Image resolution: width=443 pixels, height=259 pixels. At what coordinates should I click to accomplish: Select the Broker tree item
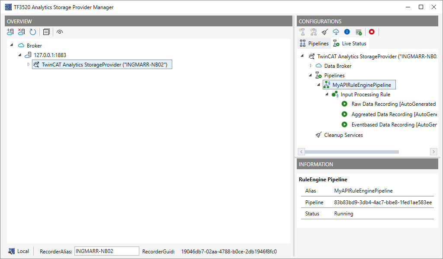point(34,45)
